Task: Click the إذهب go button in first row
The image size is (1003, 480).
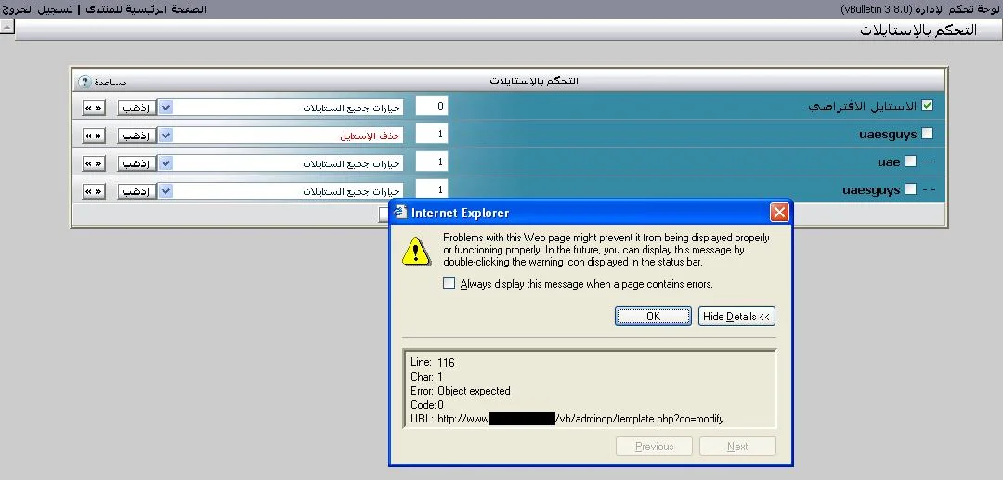Action: point(136,107)
